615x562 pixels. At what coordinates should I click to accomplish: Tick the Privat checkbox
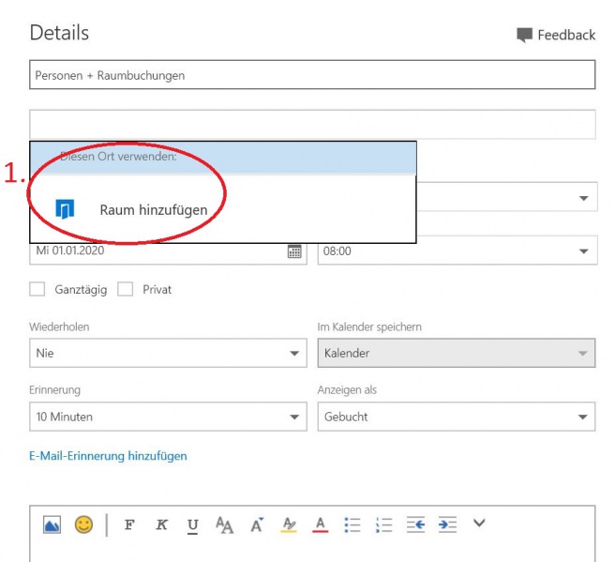click(125, 289)
